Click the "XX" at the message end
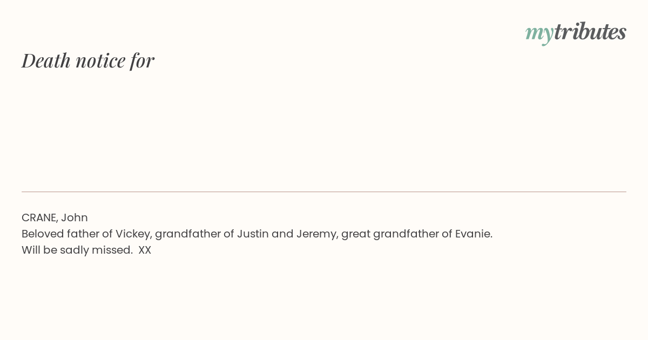The image size is (648, 340). tap(145, 250)
